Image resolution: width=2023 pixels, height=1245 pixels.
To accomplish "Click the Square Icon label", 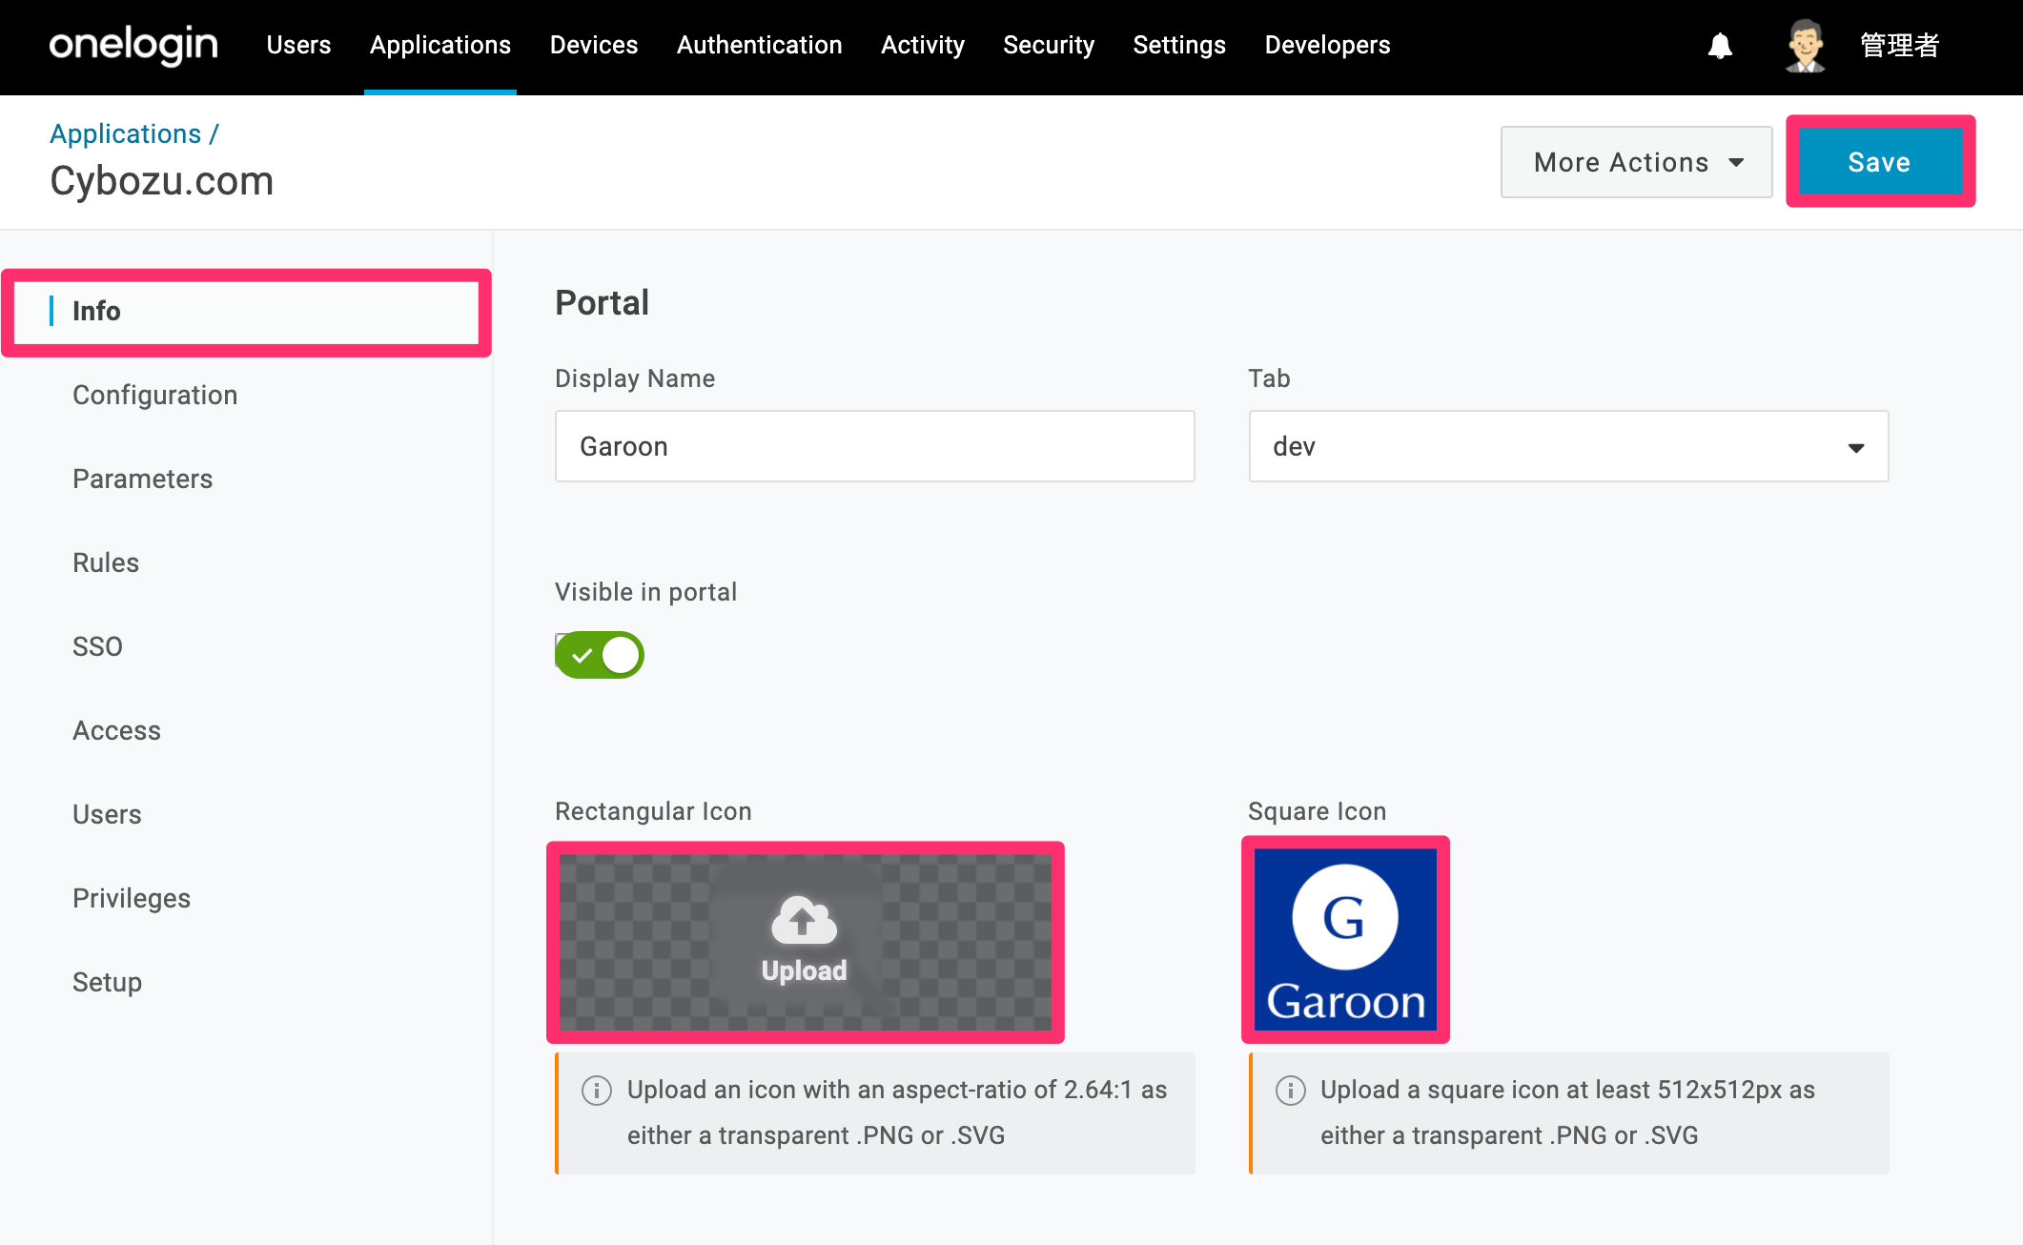I will (1318, 811).
